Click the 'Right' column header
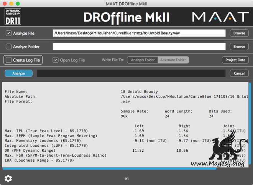The width and height of the screenshot is (253, 185). click(x=184, y=126)
